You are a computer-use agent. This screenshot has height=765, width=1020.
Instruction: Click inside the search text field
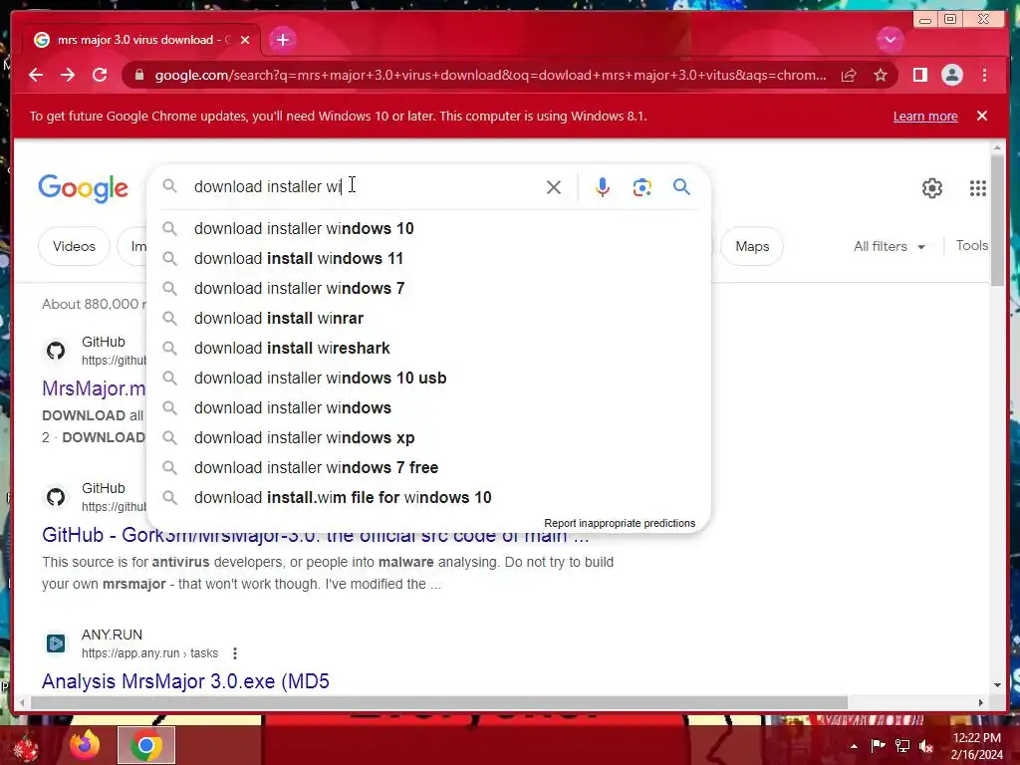[x=365, y=186]
